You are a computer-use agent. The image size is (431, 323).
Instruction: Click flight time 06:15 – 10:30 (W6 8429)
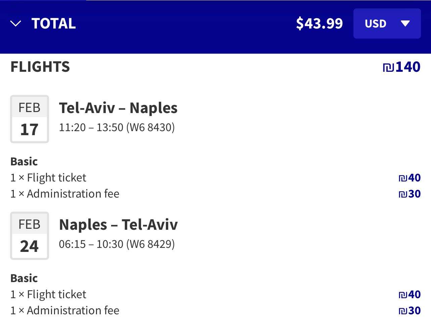click(117, 244)
